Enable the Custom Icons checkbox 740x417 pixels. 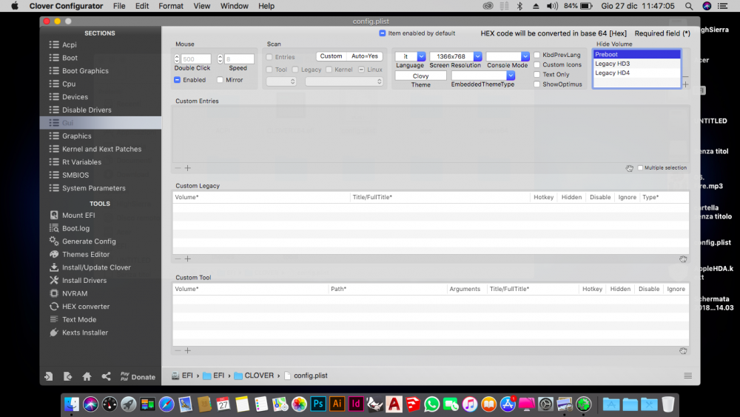point(536,64)
